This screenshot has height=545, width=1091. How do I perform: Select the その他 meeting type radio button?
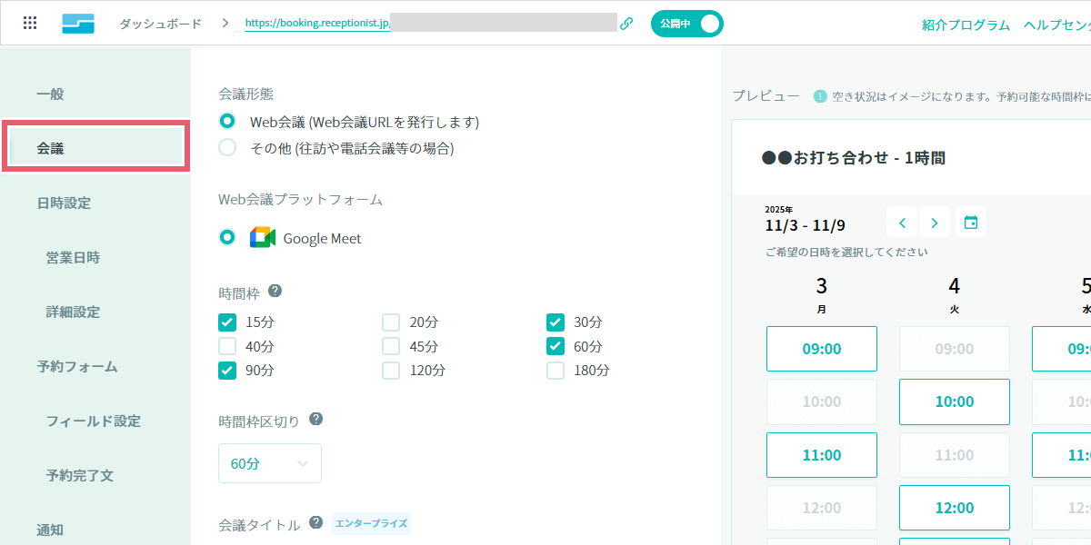226,148
